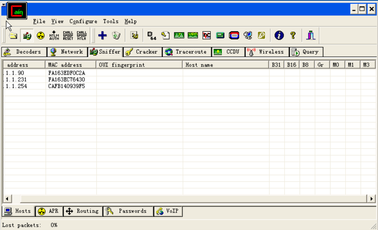
Task: Switch to the Decoders tab
Action: pyautogui.click(x=24, y=52)
